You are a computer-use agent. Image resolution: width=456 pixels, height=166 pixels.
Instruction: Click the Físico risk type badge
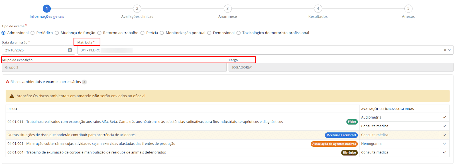coord(352,122)
